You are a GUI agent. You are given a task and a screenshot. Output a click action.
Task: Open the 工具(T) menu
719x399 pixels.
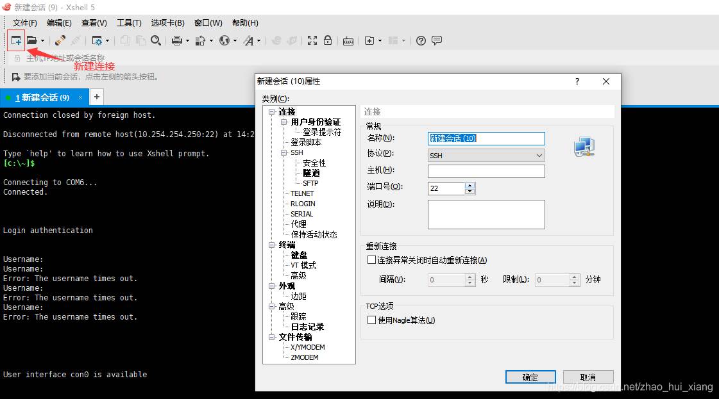129,23
